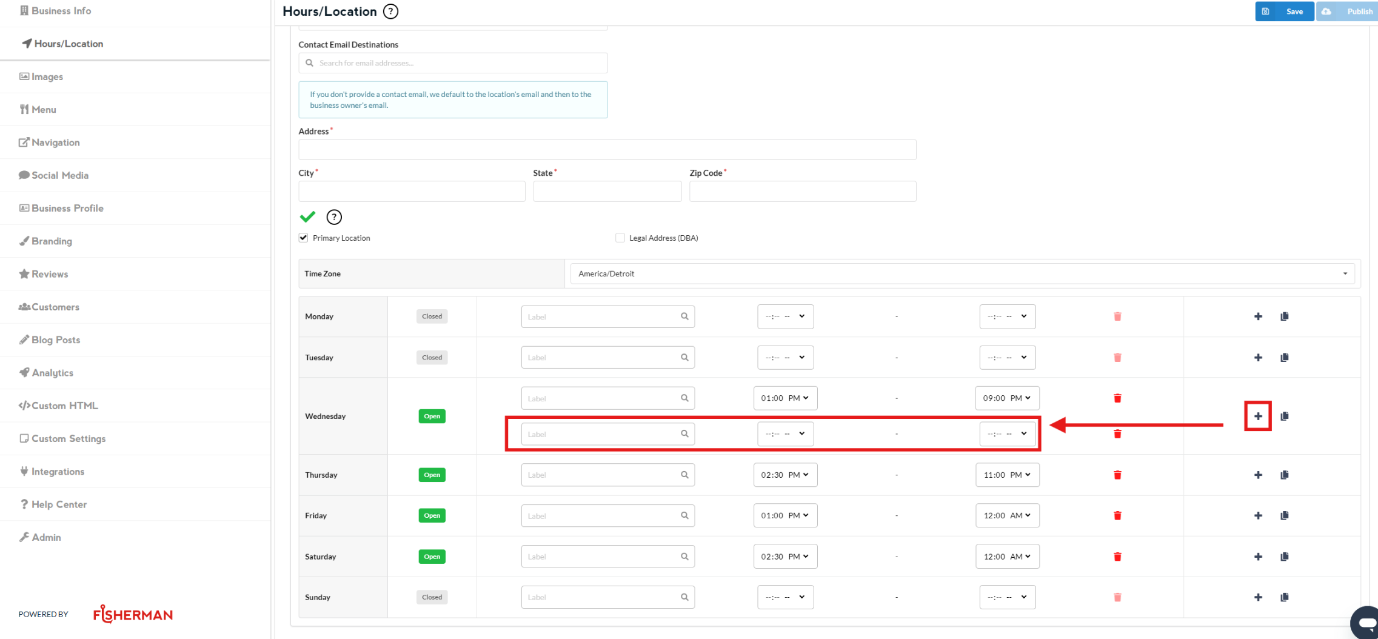Remove Wednesday's first time slot via trash icon
Screen dimensions: 1378x639
click(x=1117, y=398)
